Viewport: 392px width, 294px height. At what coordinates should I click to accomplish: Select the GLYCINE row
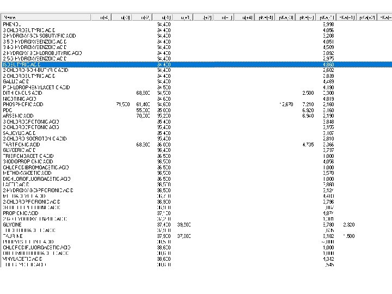point(197,224)
